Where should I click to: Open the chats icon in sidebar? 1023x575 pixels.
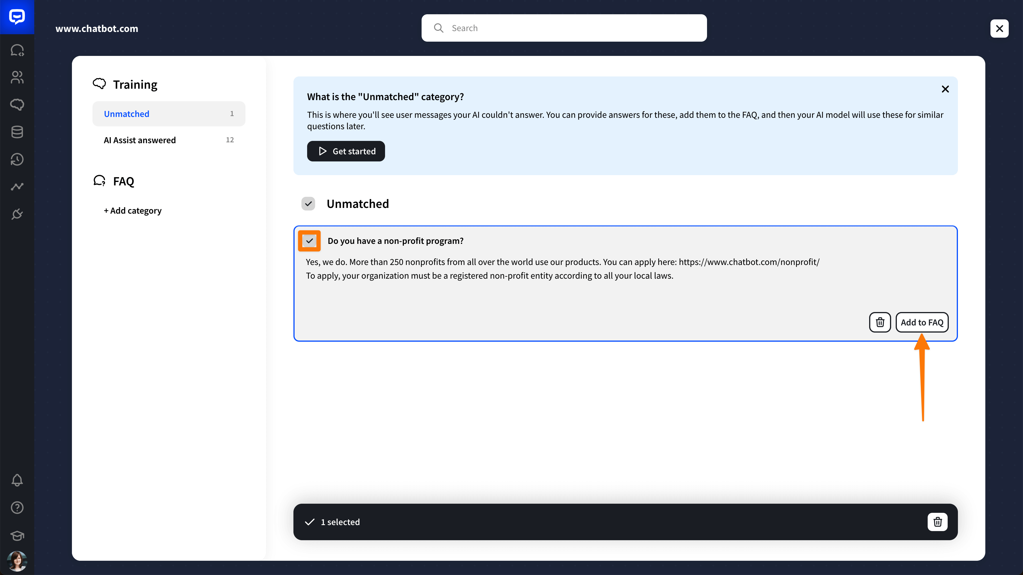pos(17,50)
